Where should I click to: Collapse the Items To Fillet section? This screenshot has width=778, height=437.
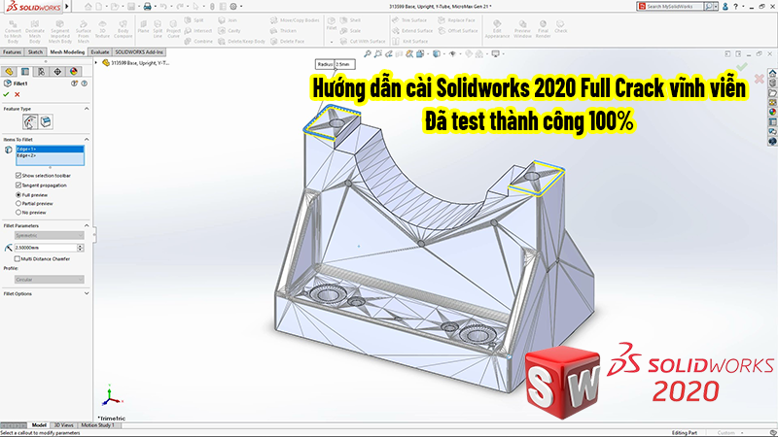click(87, 139)
